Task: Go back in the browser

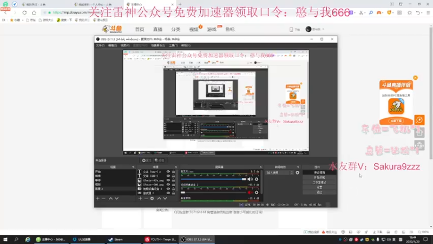Action: tap(5, 12)
